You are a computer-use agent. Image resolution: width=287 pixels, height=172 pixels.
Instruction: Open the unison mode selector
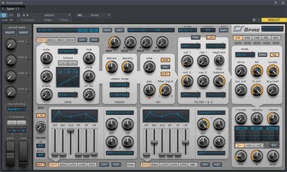[x=120, y=85]
